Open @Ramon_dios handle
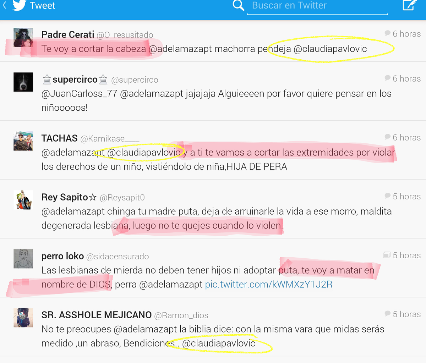Screen dimensions: 426x363 181,315
